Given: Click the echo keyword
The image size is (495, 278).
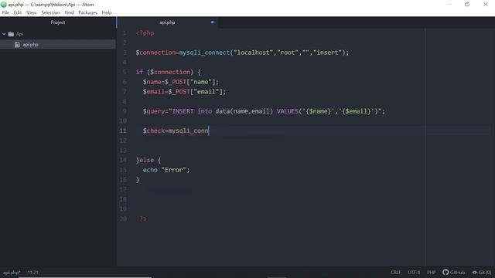Looking at the screenshot, I should tap(150, 170).
